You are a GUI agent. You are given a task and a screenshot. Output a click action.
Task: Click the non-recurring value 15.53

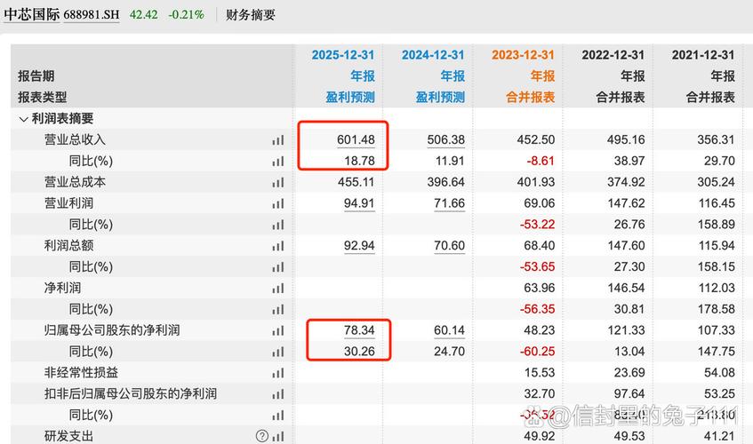click(540, 372)
